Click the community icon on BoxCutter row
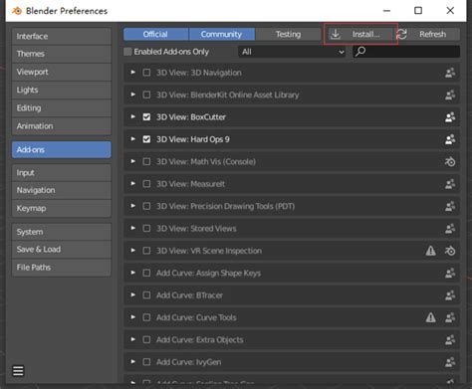 click(450, 117)
